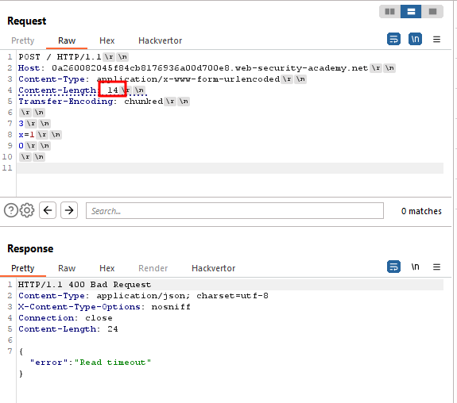The width and height of the screenshot is (457, 403).
Task: Click 'HTTP/1.1 400 Bad Request' status line
Action: (84, 284)
